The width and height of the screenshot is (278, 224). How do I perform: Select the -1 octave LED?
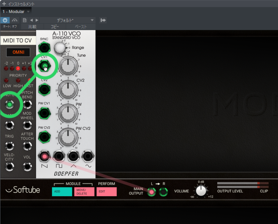tap(12, 68)
